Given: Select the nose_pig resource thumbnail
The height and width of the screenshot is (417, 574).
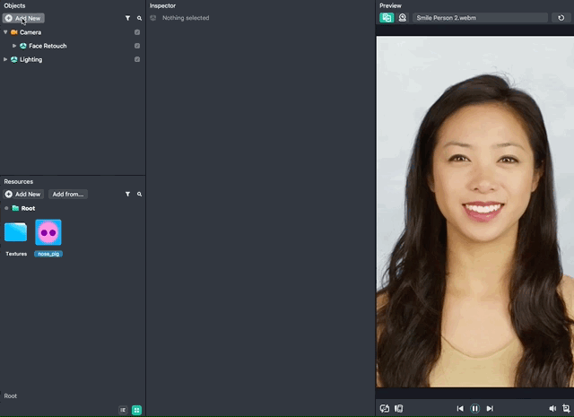Looking at the screenshot, I should [x=48, y=232].
